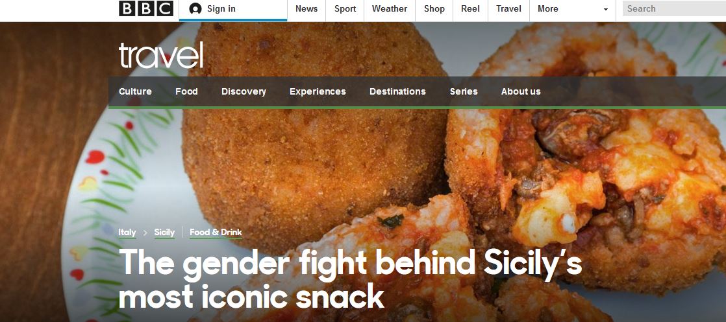The height and width of the screenshot is (322, 726).
Task: Click the user avatar icon beside Sign in
Action: point(195,9)
